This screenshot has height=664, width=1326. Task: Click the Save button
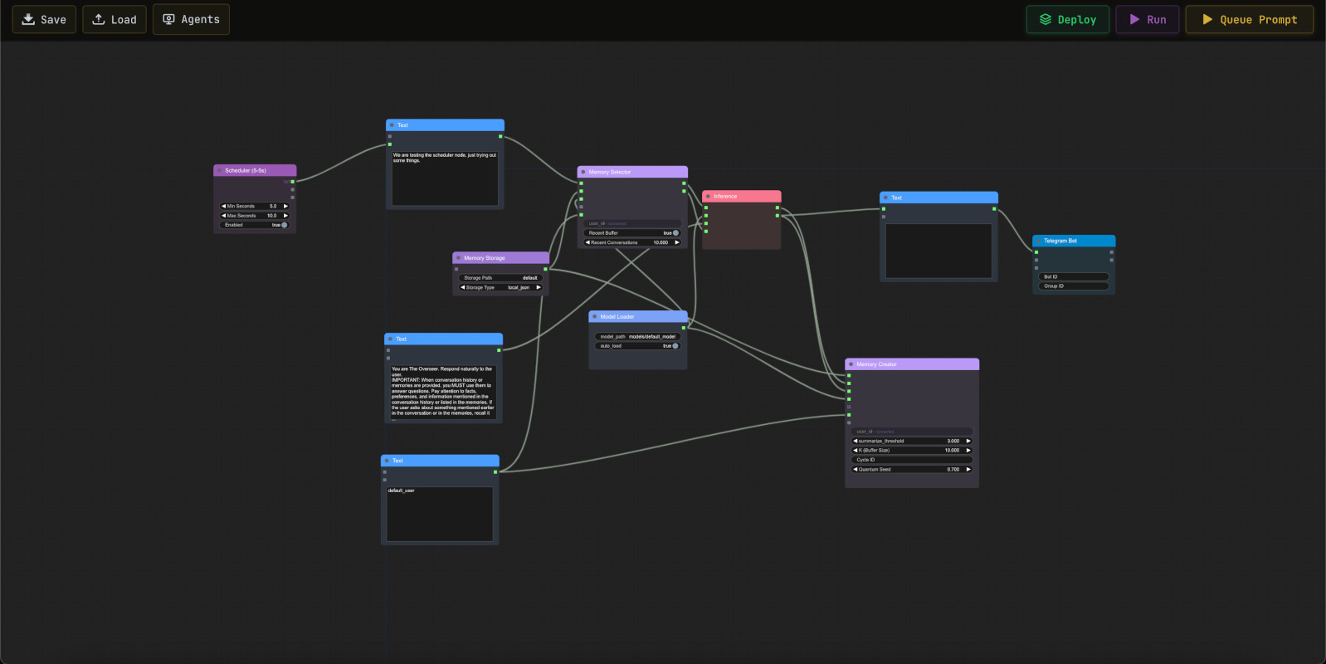(44, 19)
